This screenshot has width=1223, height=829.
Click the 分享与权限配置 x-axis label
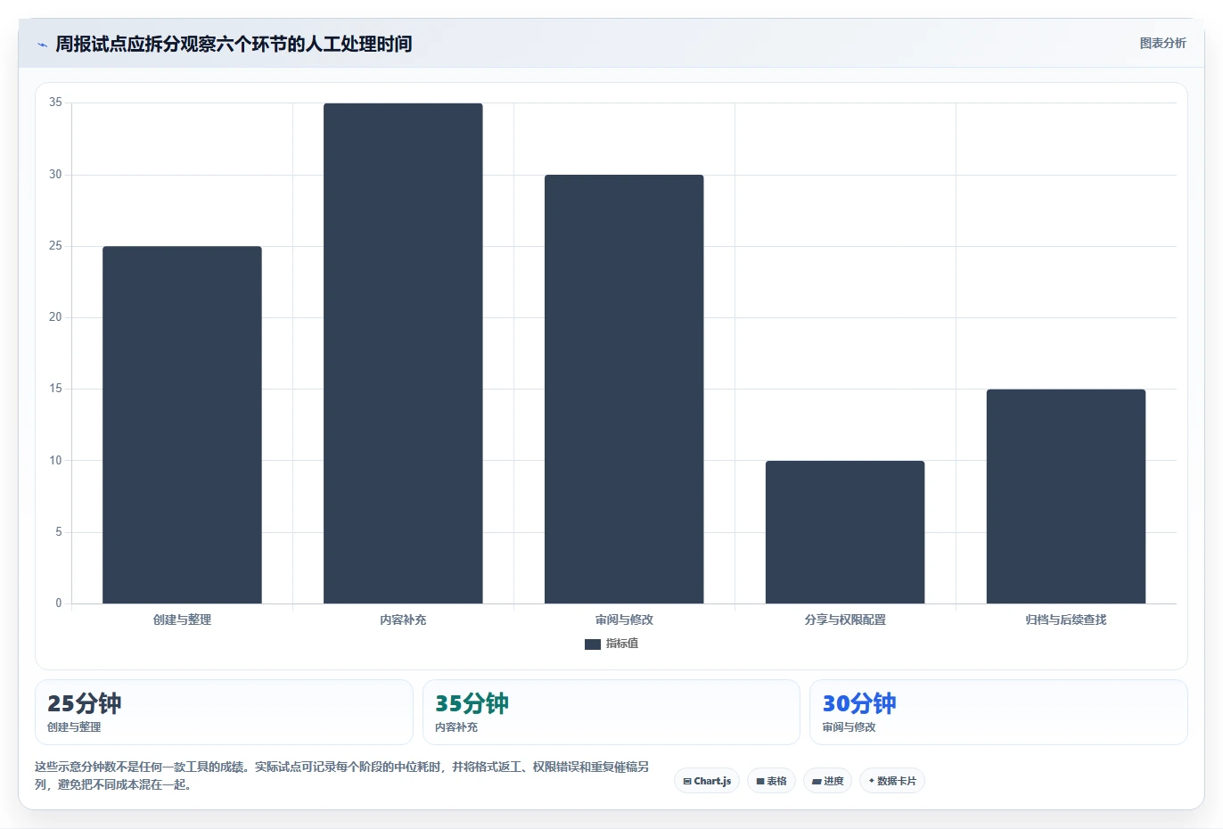845,620
